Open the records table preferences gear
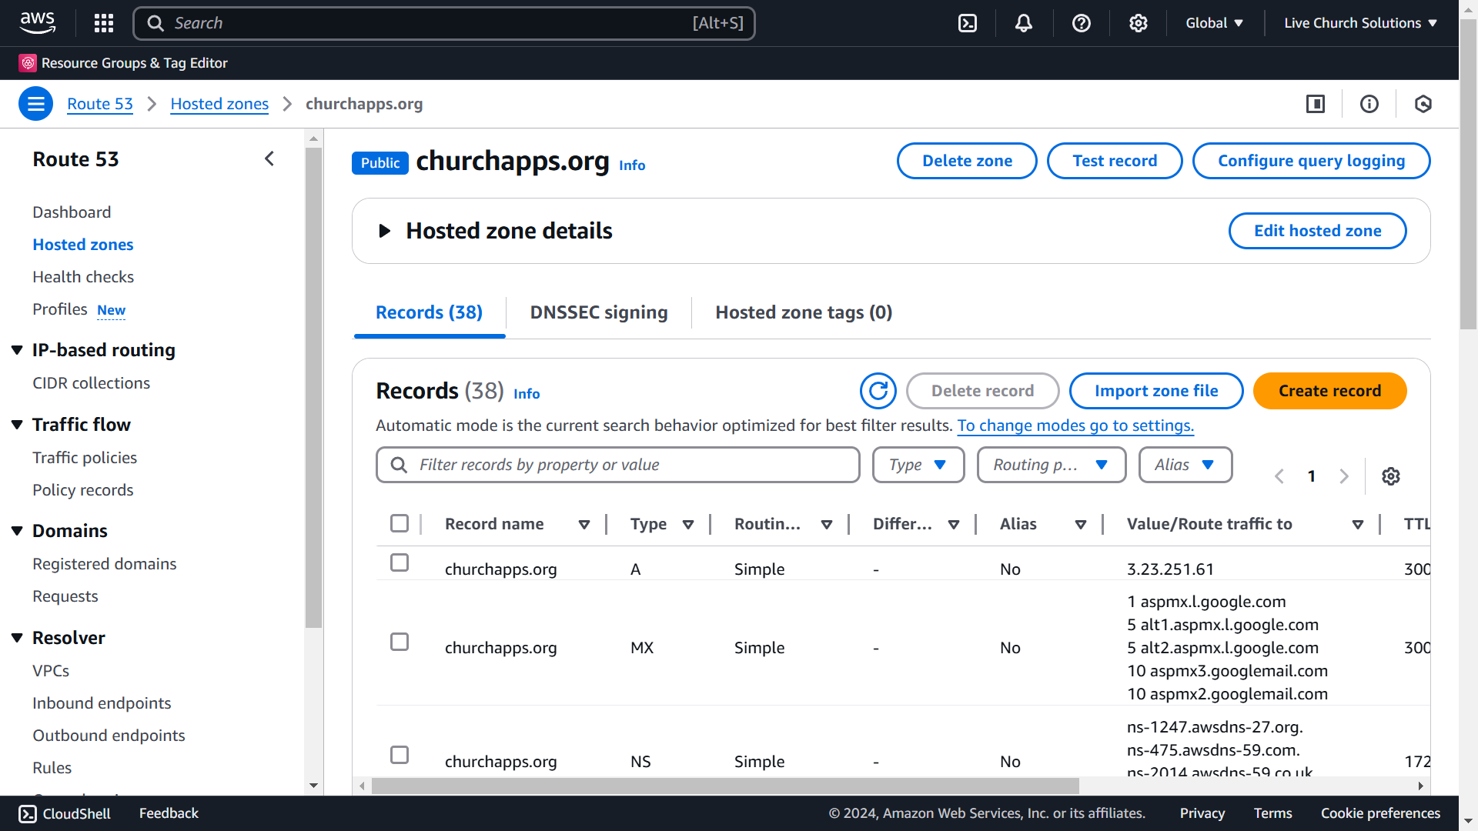This screenshot has height=831, width=1478. 1390,476
